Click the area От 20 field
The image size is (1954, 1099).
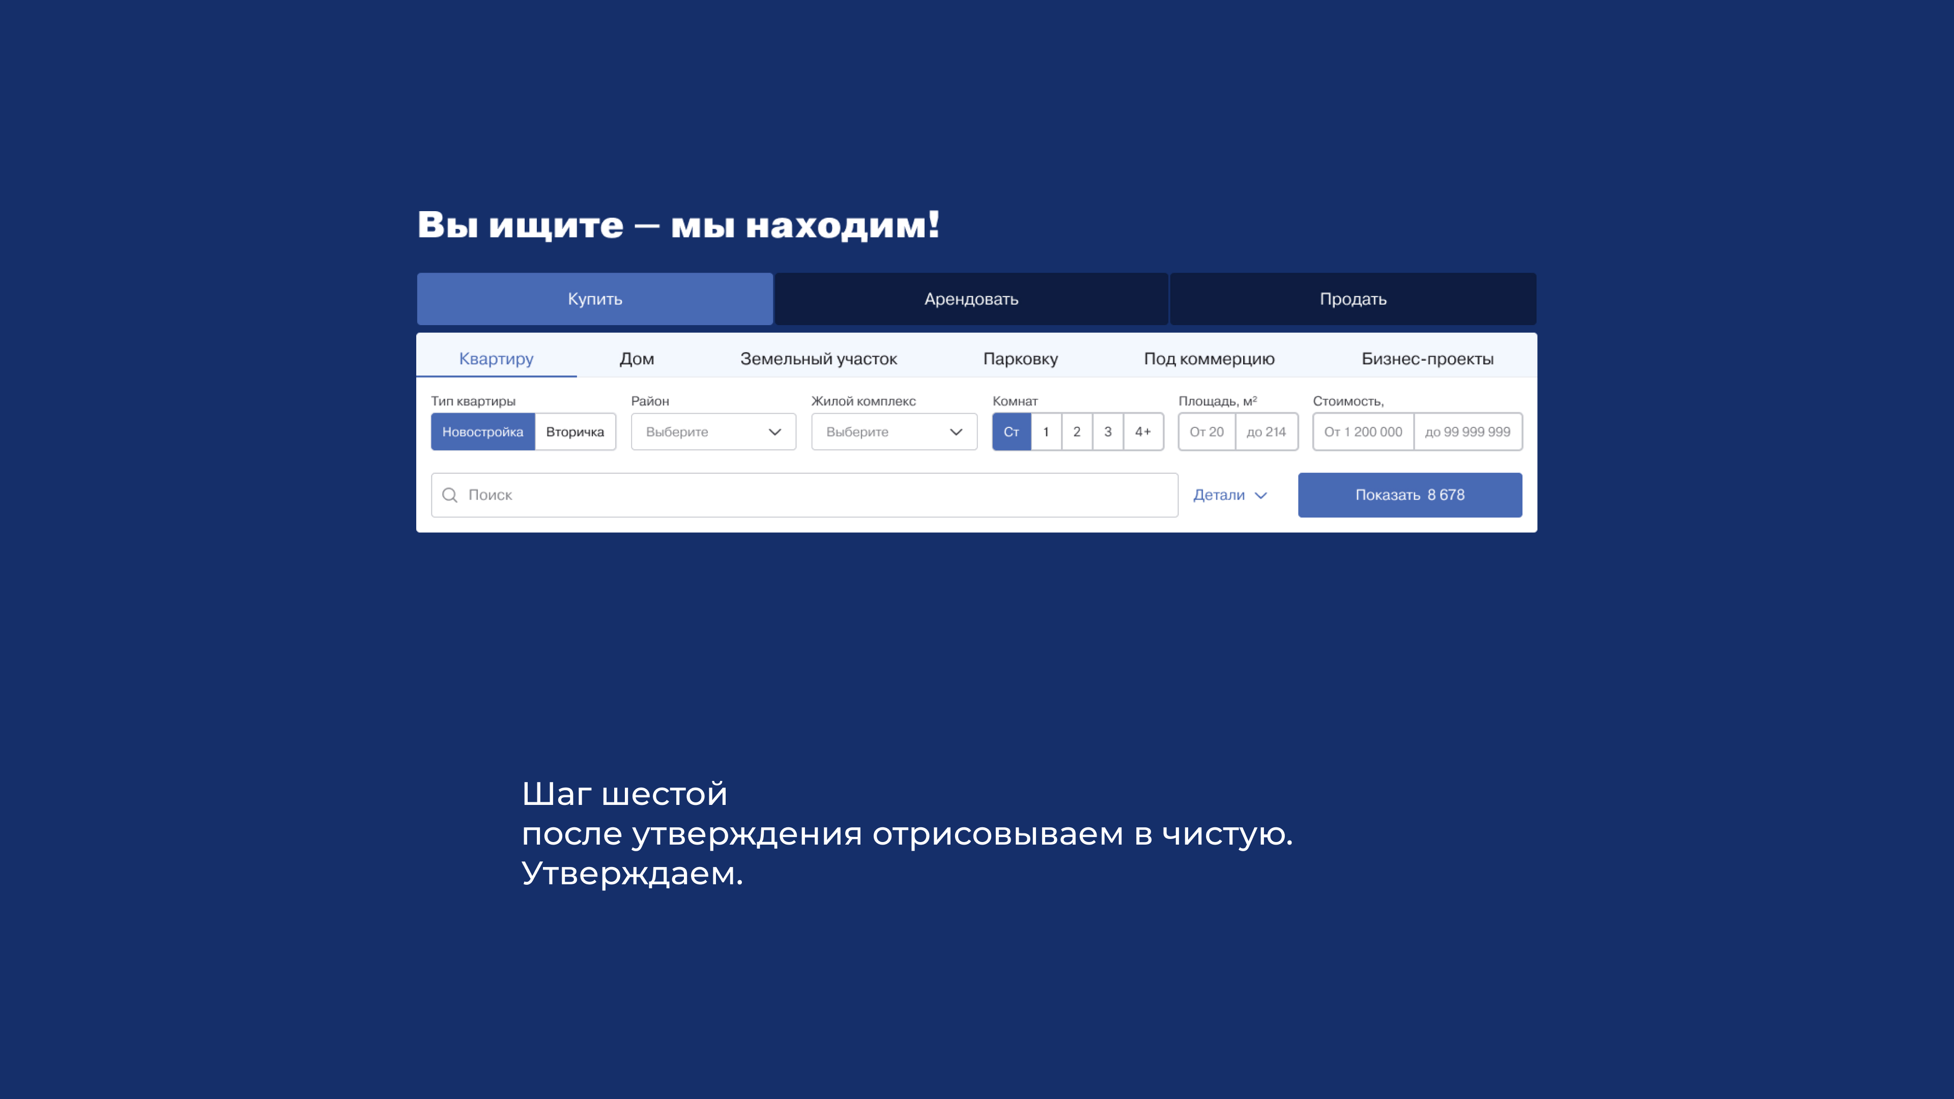(x=1207, y=431)
